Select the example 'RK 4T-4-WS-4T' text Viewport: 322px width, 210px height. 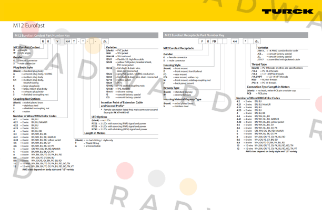[122, 112]
